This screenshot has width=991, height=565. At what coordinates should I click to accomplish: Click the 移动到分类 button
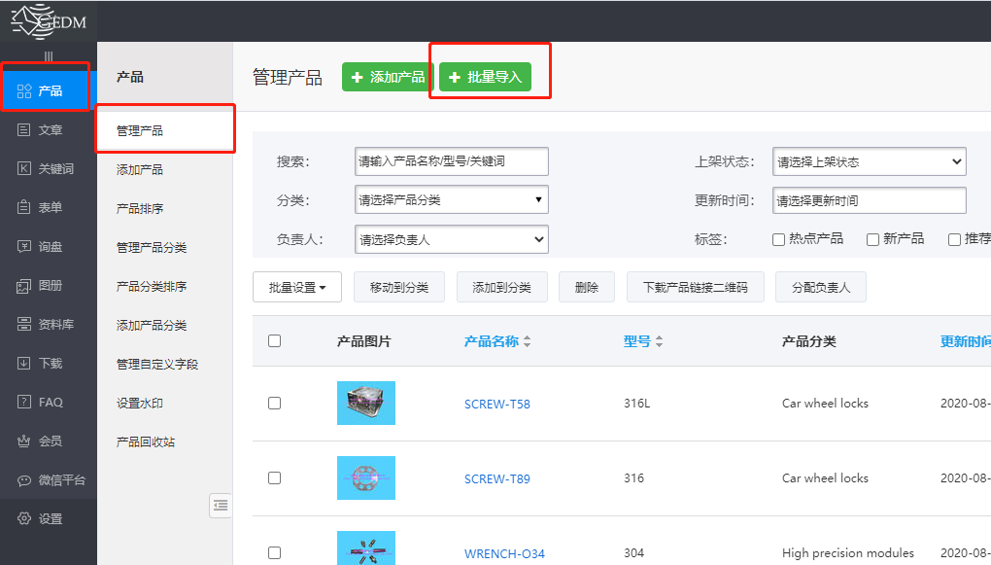tap(399, 287)
